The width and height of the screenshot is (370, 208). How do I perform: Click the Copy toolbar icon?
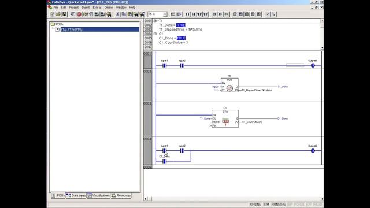tap(124, 14)
